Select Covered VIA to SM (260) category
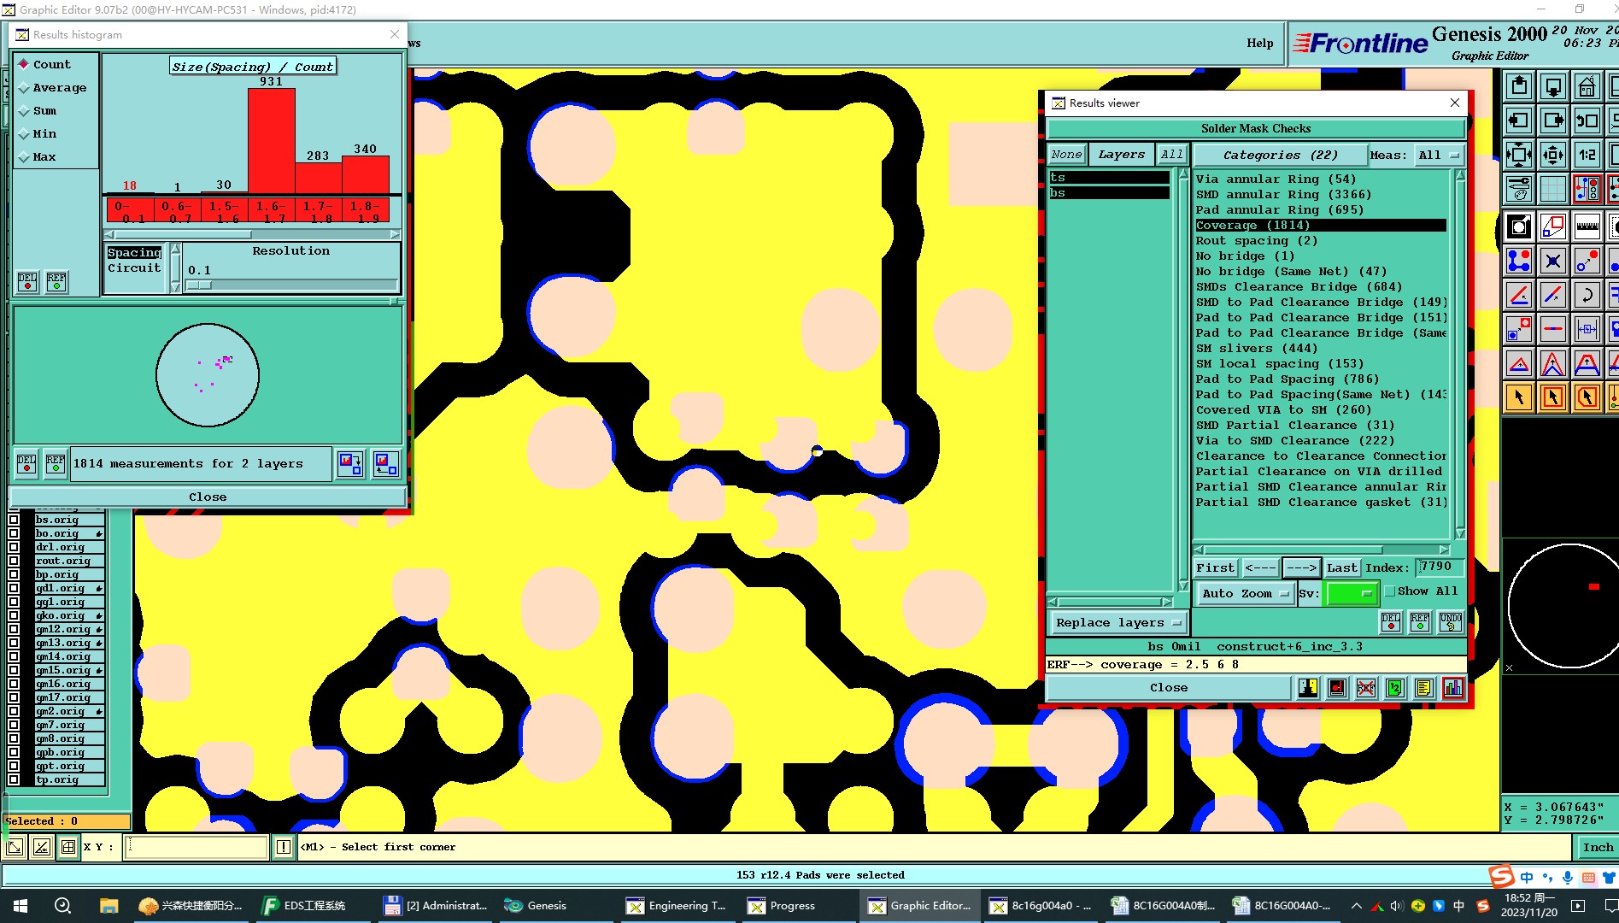 click(x=1283, y=410)
